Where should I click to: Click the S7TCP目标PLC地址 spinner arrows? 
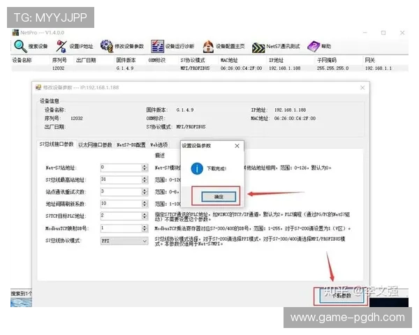145,216
